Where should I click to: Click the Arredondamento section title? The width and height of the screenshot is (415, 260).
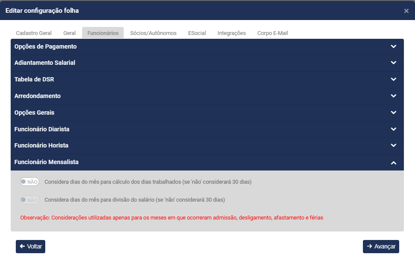(x=37, y=96)
